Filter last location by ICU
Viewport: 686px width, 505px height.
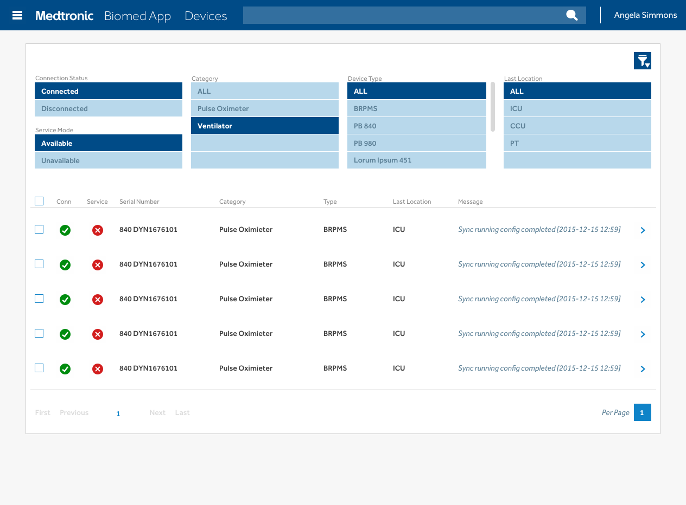(577, 108)
